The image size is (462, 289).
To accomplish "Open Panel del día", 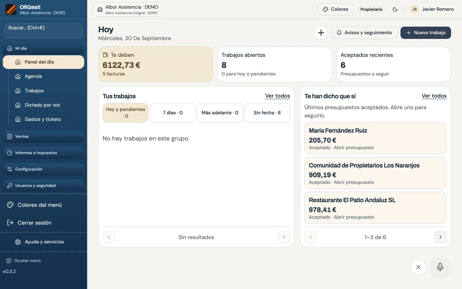I will pos(43,62).
